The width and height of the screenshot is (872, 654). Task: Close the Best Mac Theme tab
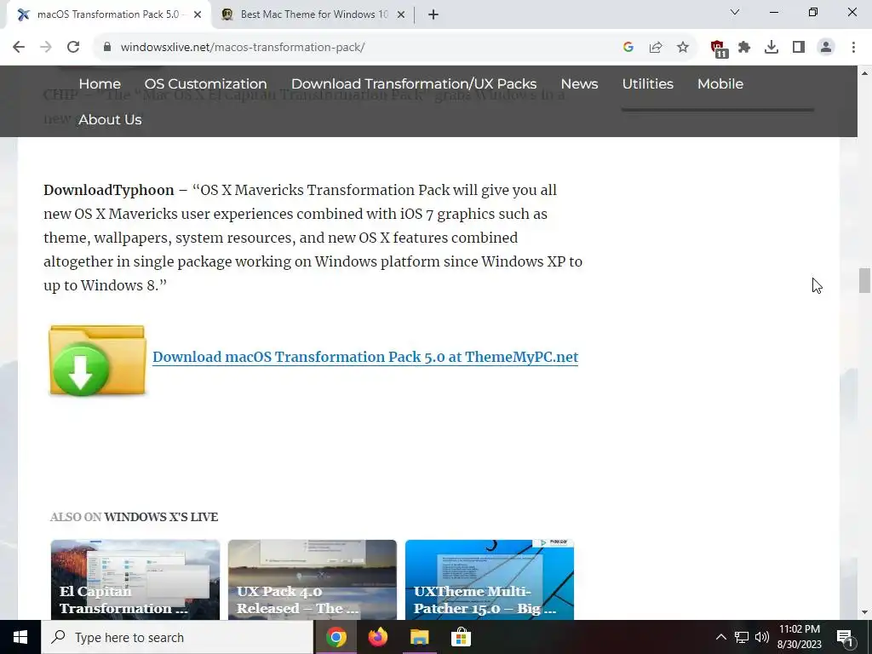401,15
